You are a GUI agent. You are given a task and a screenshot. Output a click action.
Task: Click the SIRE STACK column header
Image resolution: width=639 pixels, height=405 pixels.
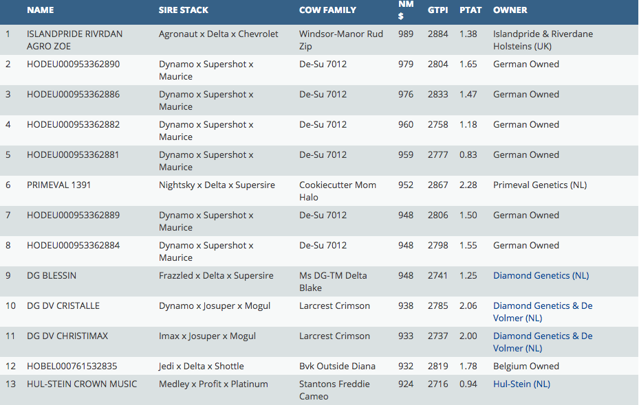tap(183, 10)
